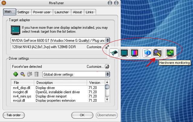Open the Power user tab
Screen dimensions: 193x122
click(42, 12)
